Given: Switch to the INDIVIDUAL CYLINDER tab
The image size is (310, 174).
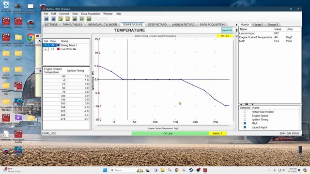Looking at the screenshot, I should pyautogui.click(x=103, y=25).
